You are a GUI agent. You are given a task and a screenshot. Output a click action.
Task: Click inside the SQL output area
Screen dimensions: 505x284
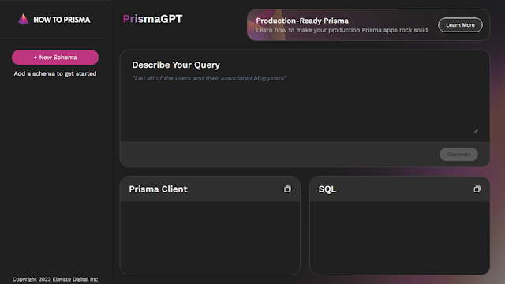(400, 237)
